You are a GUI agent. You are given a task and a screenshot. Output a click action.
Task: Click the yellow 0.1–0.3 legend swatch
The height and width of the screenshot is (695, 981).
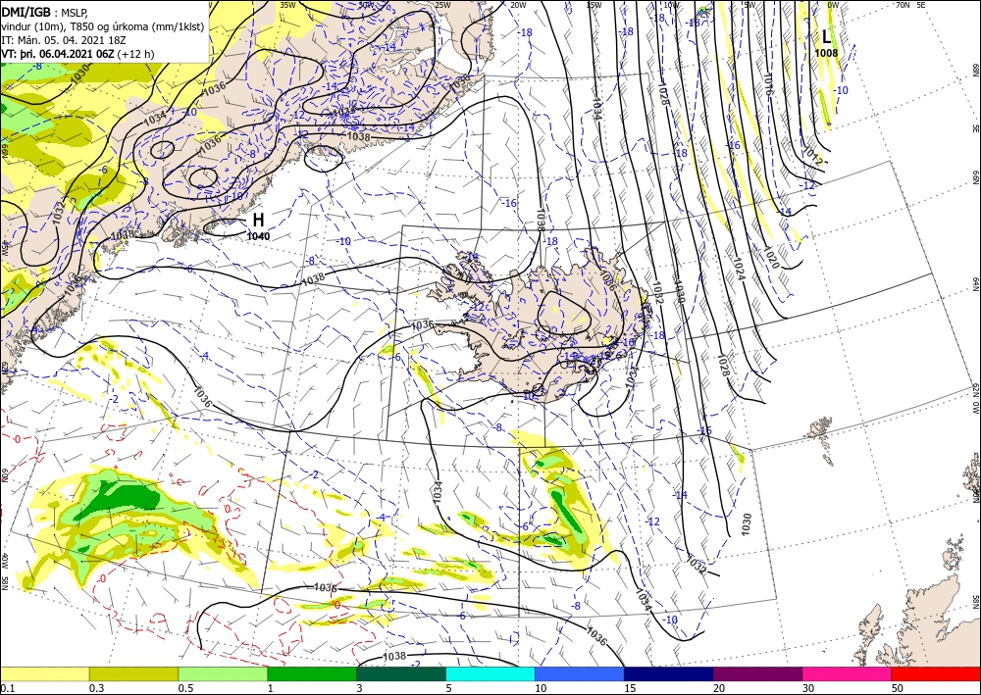pos(44,673)
